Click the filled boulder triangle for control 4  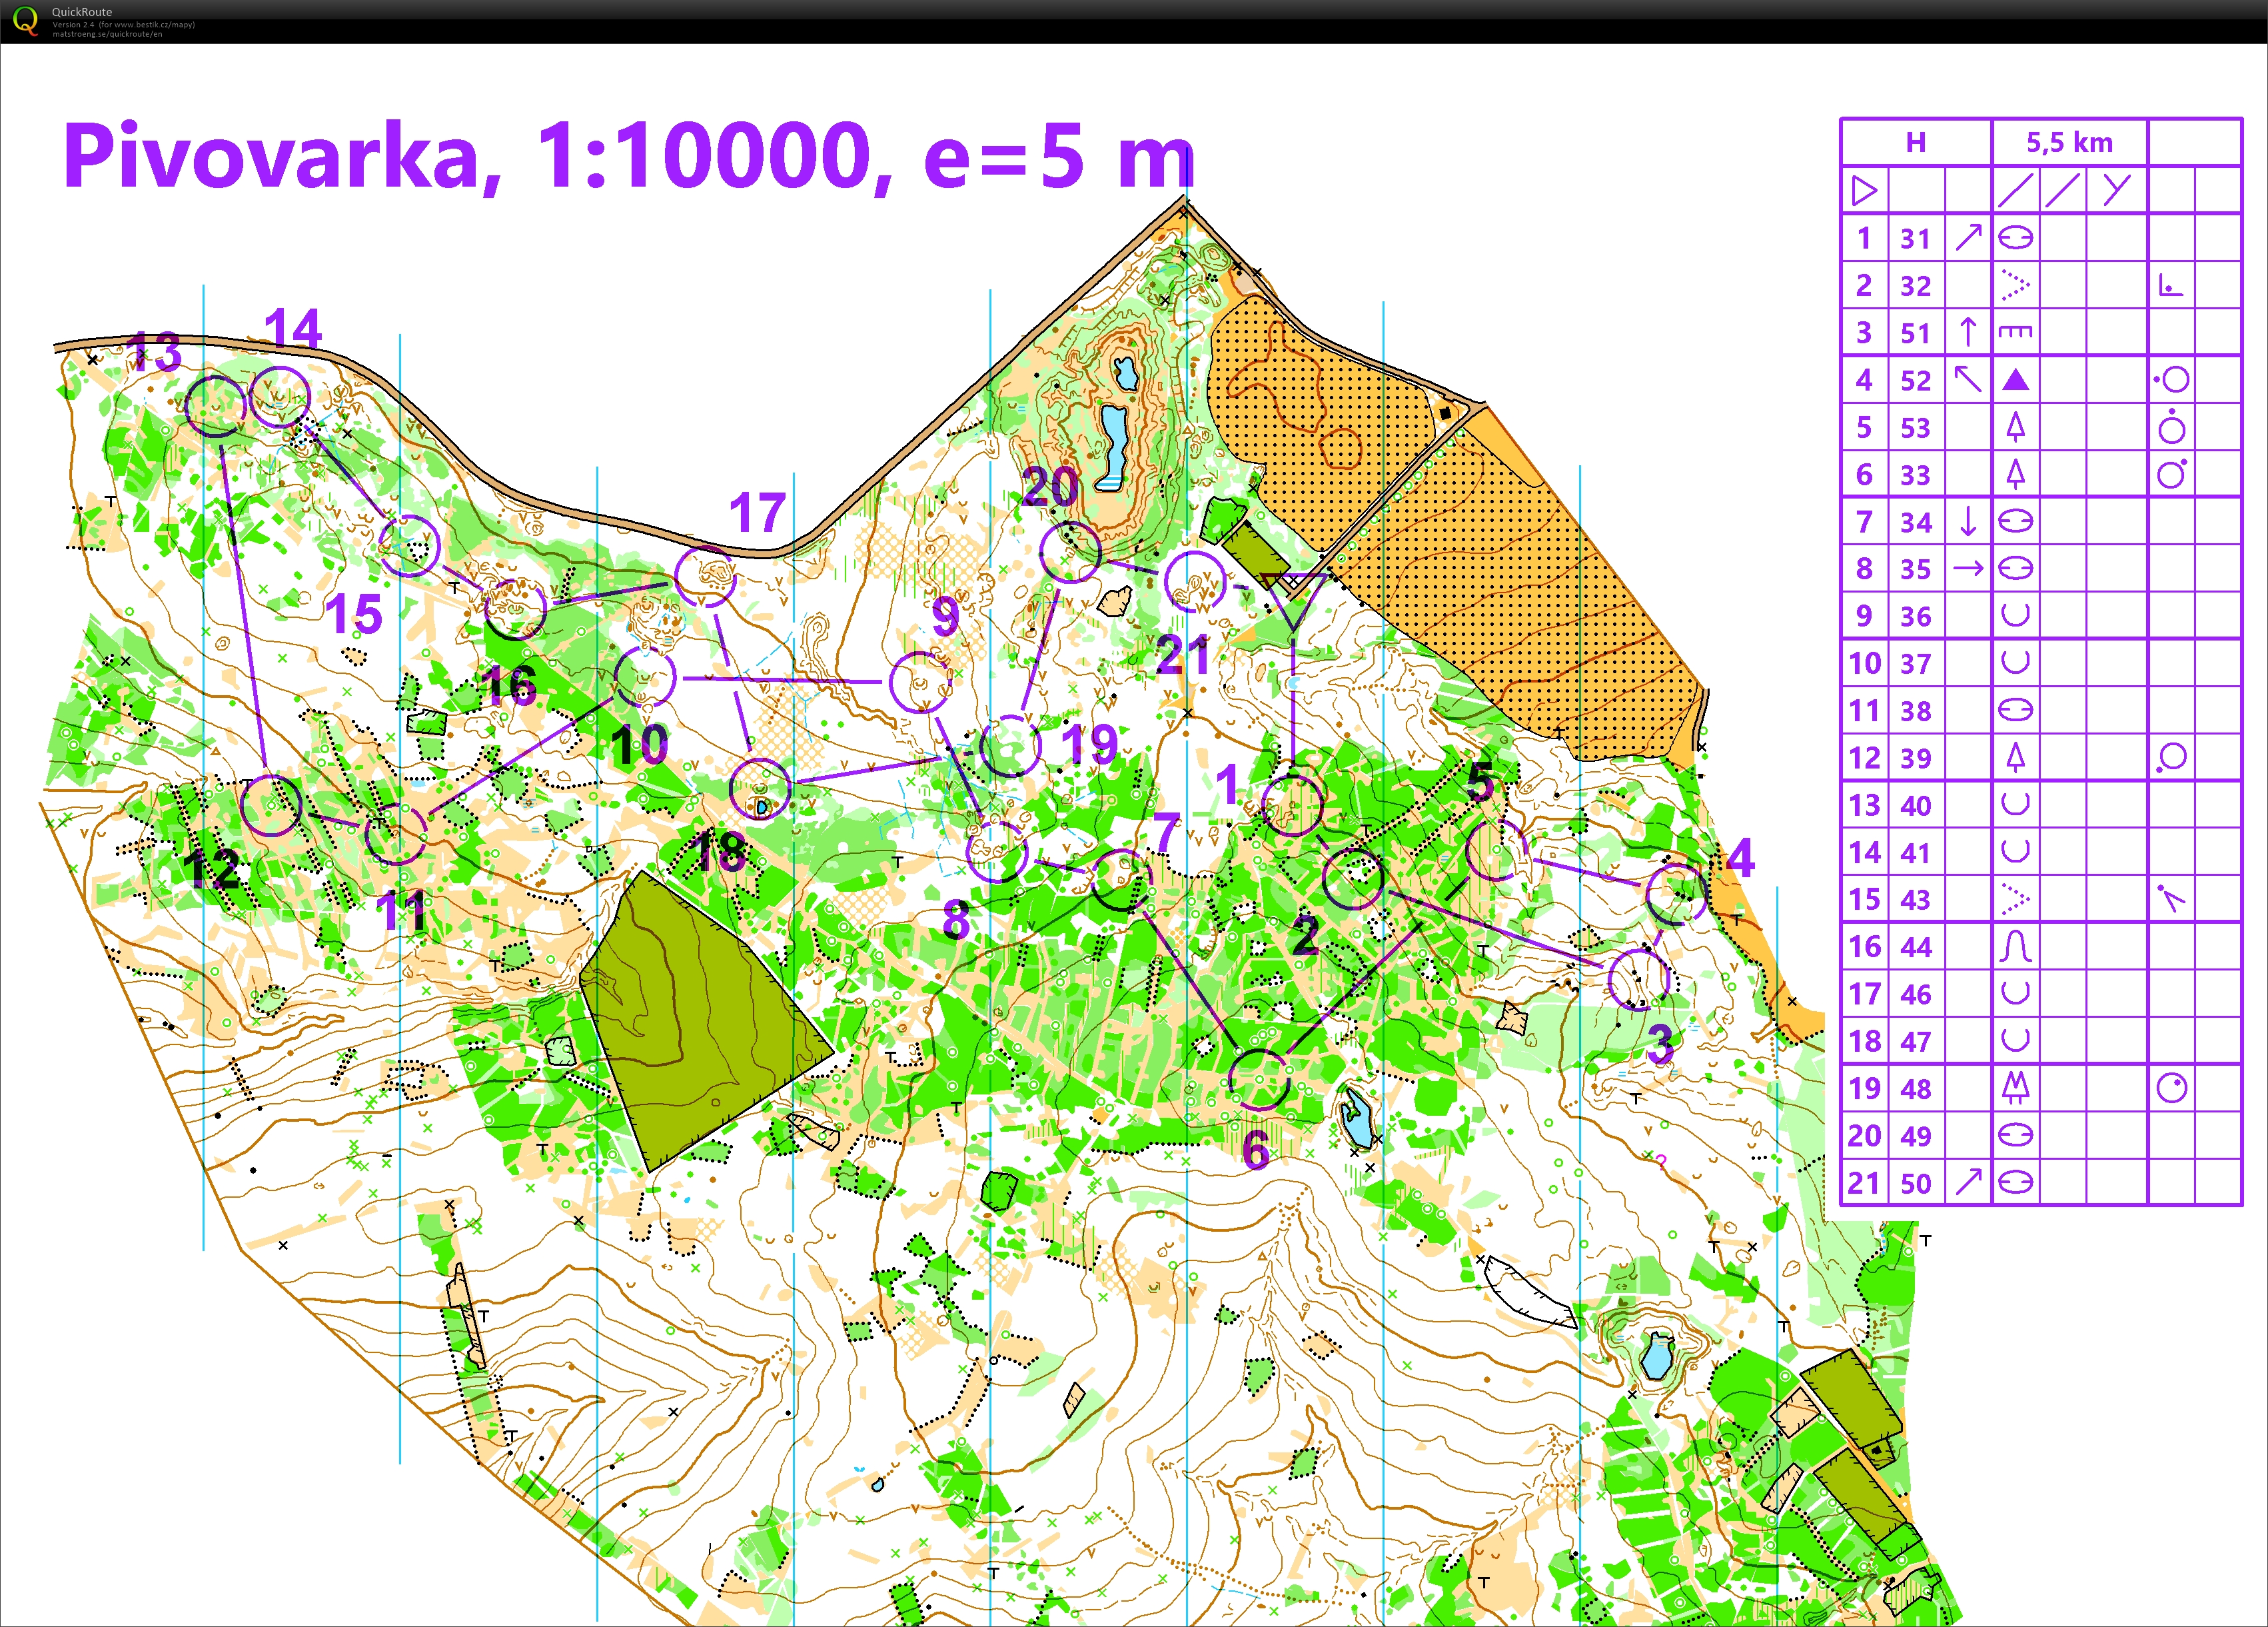point(2015,380)
